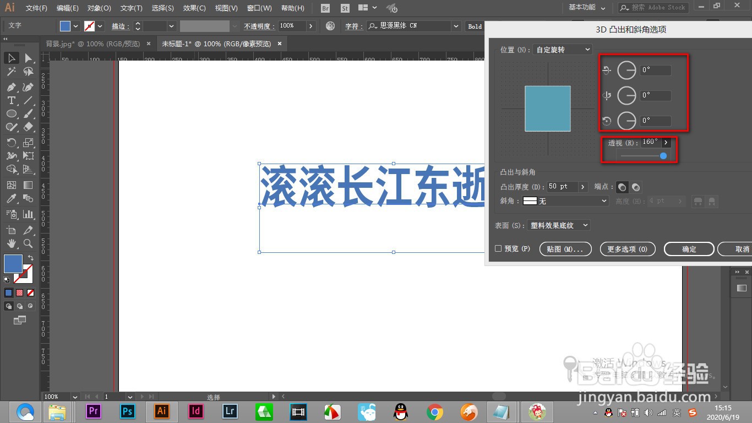Select the Curvature tool
This screenshot has height=423, width=752.
click(28, 87)
